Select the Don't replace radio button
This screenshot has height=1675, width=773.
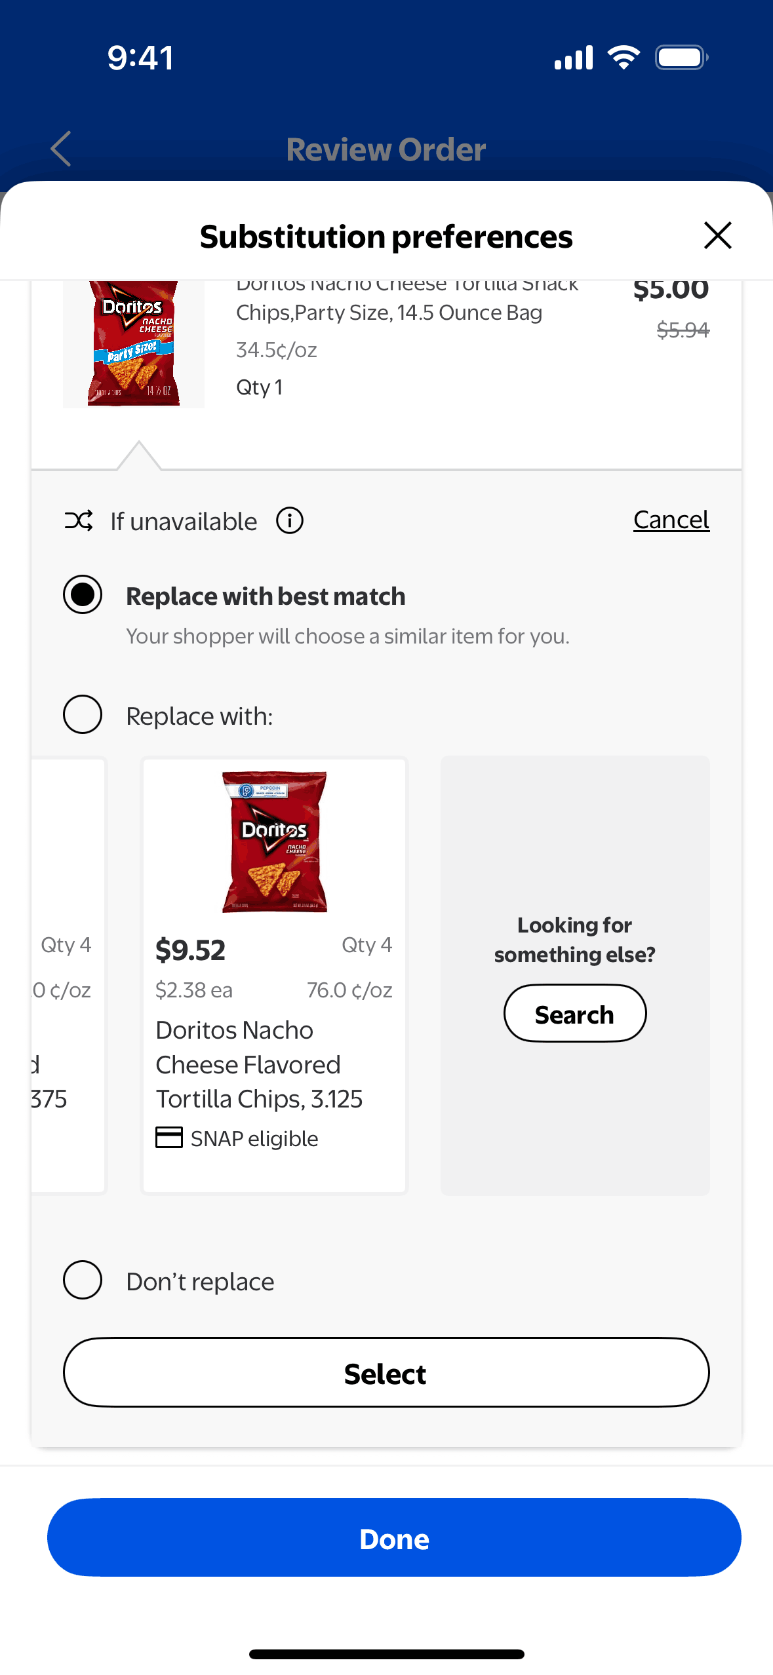click(83, 1279)
